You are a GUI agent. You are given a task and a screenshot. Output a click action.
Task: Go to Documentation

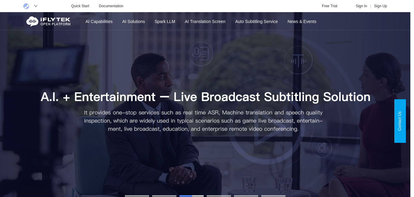coord(111,6)
